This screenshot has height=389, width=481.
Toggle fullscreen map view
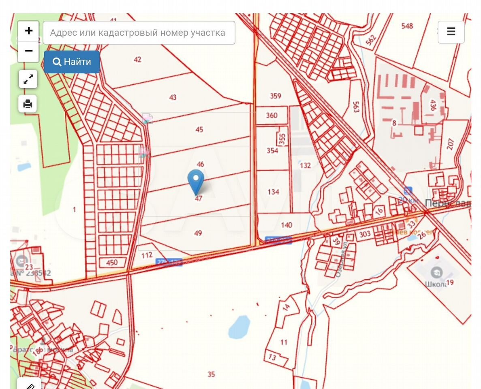28,79
